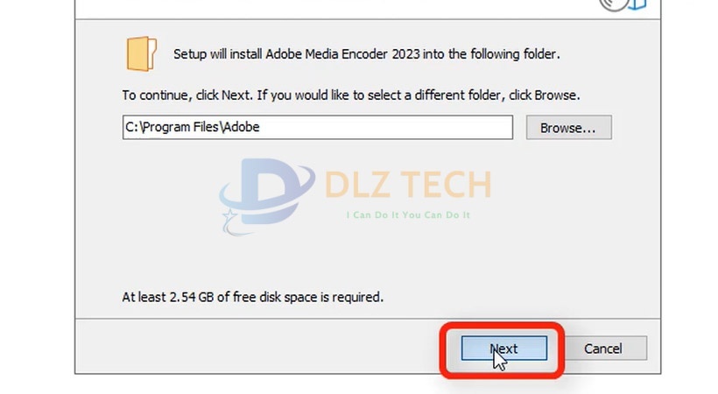Screen dimensions: 718x394
Task: Click the blue box icon beside the disc
Action: point(637,4)
